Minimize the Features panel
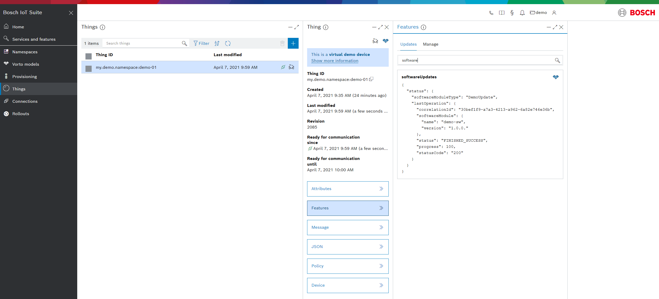This screenshot has width=659, height=299. 549,27
